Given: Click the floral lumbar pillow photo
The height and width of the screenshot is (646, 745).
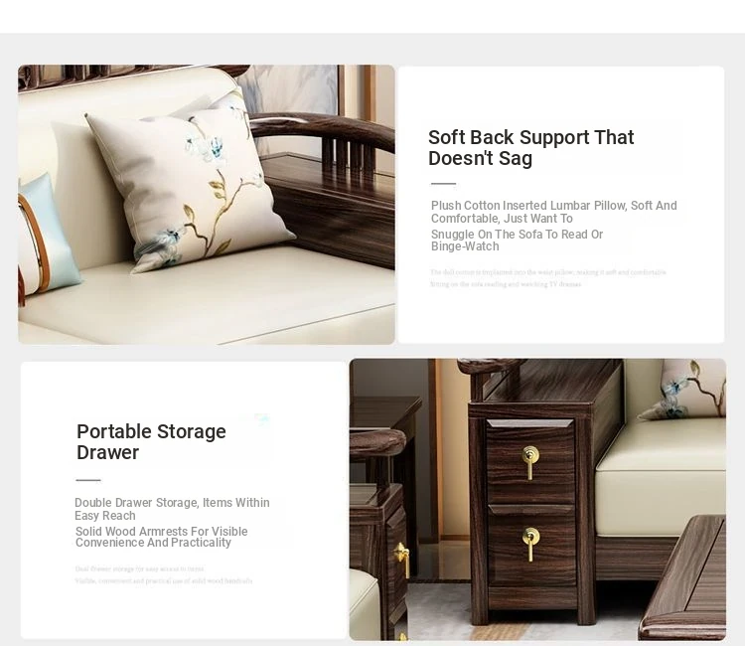Looking at the screenshot, I should click(207, 205).
